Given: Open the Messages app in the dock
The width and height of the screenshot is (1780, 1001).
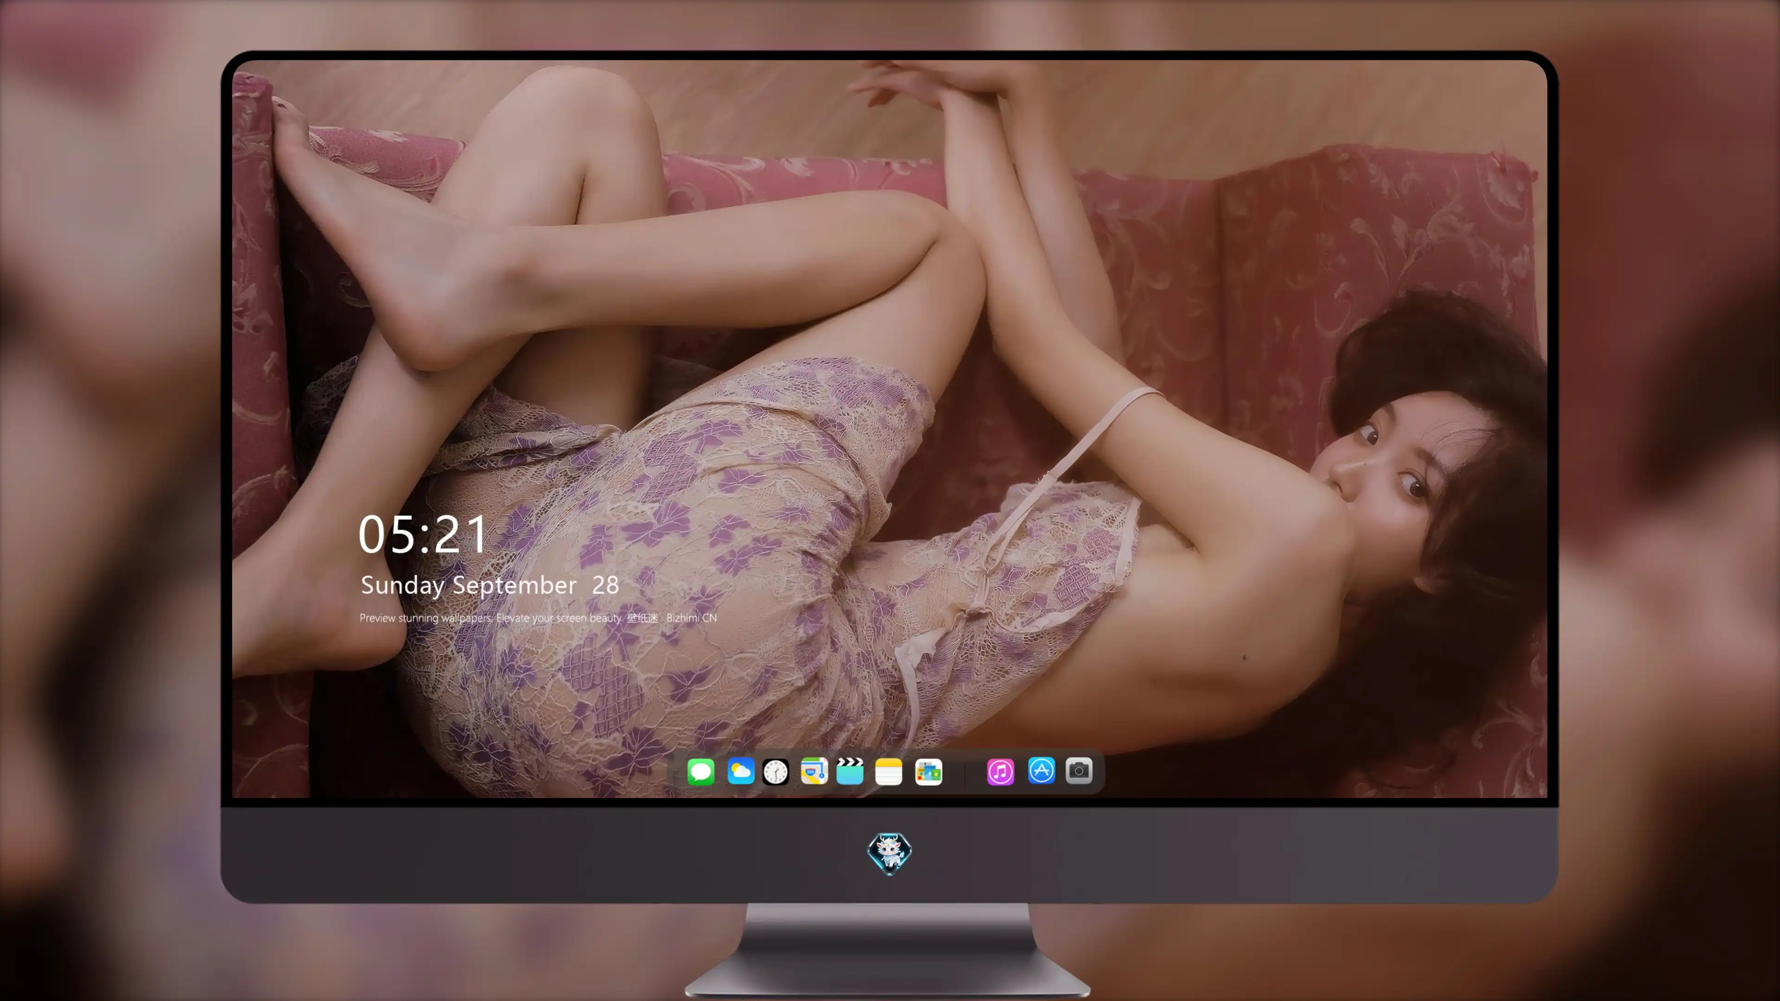Looking at the screenshot, I should tap(701, 771).
